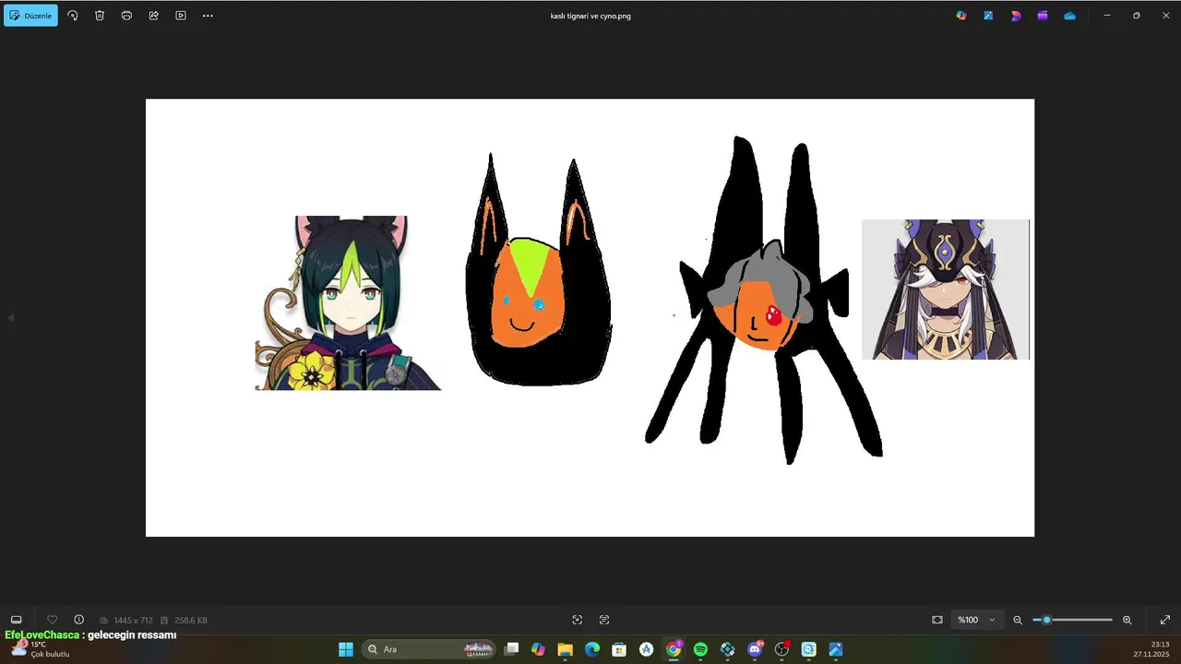The height and width of the screenshot is (664, 1181).
Task: Open the OneDrive cloud icon
Action: pyautogui.click(x=1069, y=16)
